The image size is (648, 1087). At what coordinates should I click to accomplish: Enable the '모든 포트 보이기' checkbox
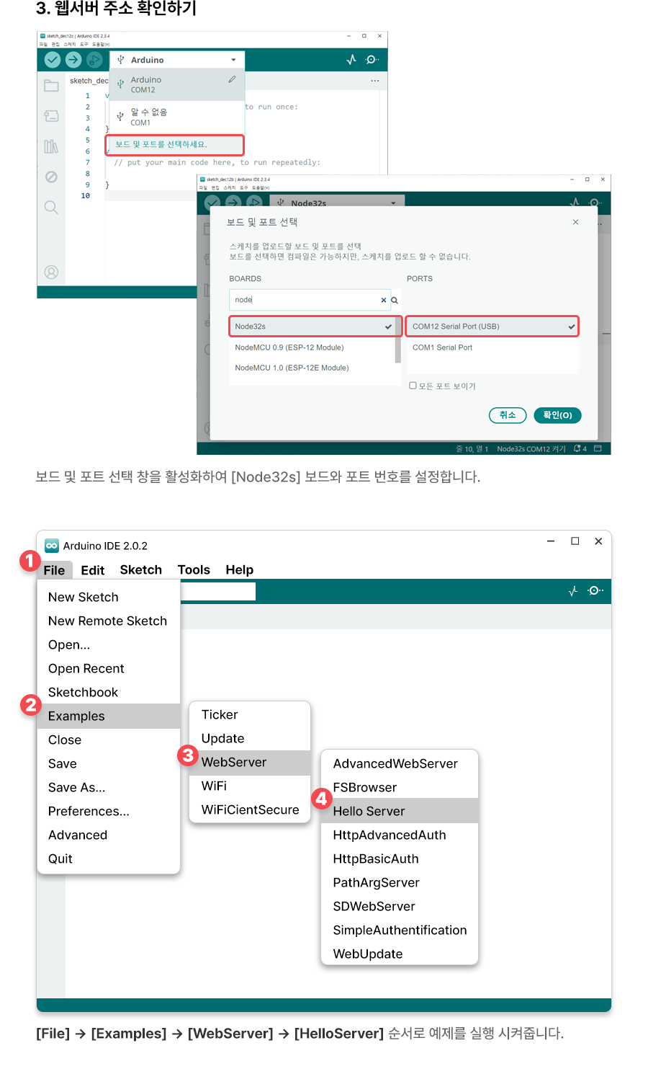click(x=413, y=386)
